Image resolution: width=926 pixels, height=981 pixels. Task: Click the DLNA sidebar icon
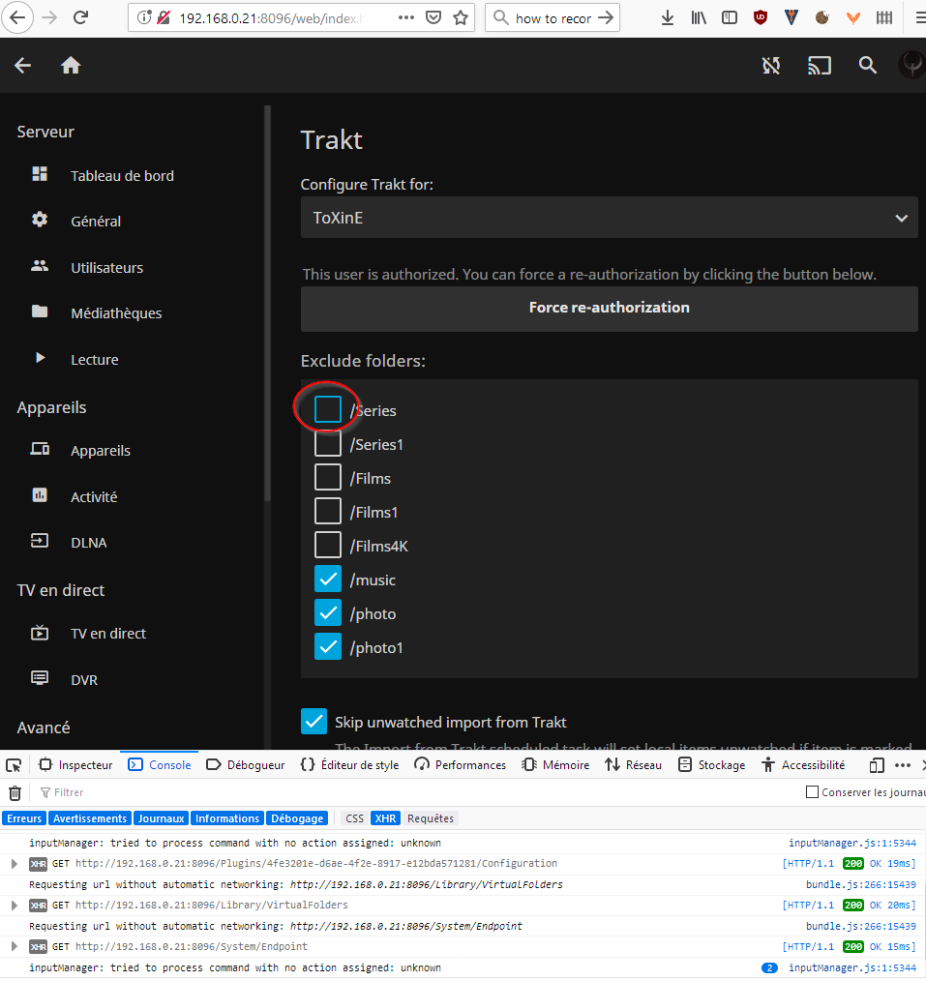point(39,542)
